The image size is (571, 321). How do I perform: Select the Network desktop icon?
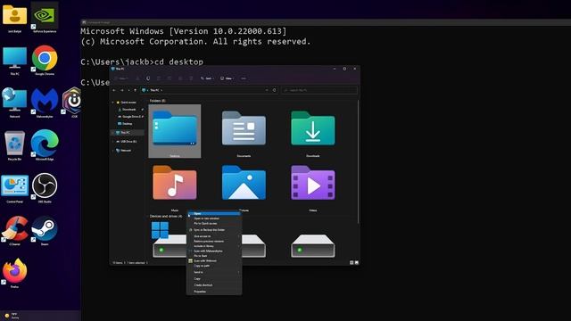click(x=14, y=103)
